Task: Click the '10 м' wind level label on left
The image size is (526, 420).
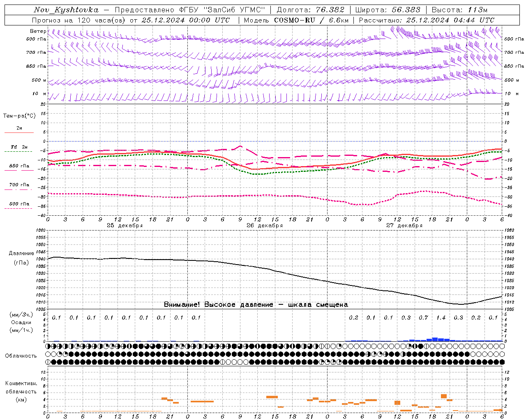Action: click(39, 94)
